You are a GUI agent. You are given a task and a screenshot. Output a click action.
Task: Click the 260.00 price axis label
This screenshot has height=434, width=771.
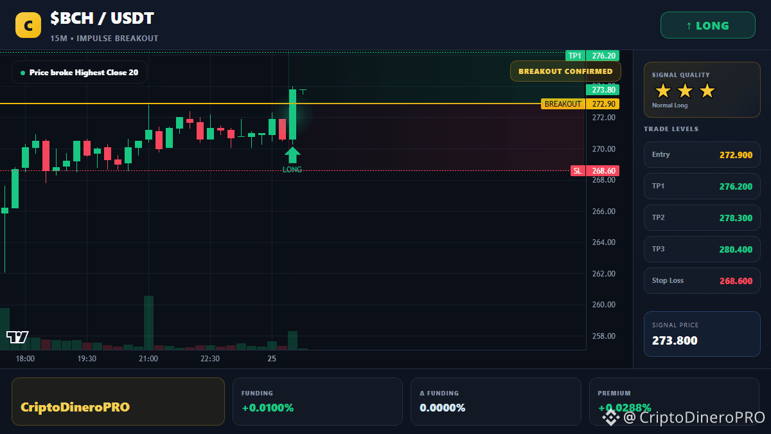(603, 305)
